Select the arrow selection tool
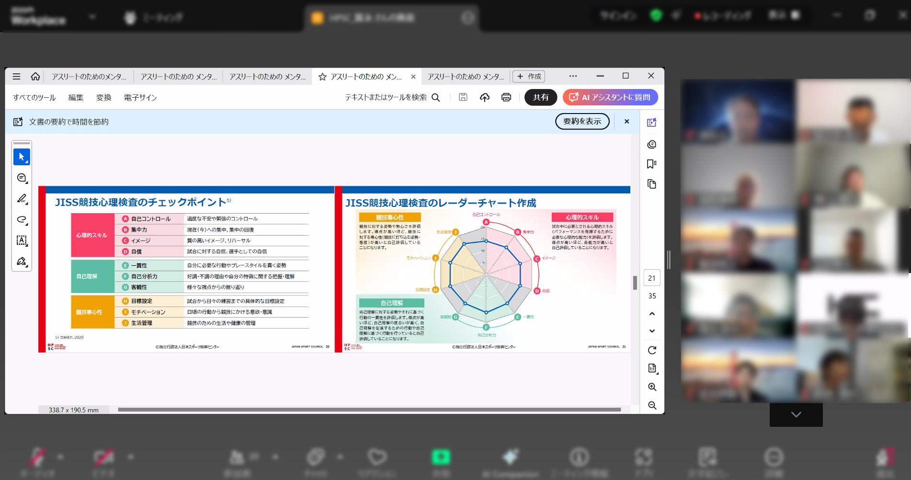 pyautogui.click(x=22, y=157)
